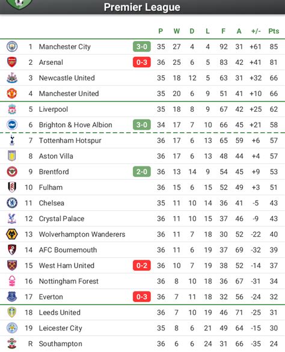
Task: Select the Wolverhampton Wanderers wolf crest
Action: pyautogui.click(x=12, y=234)
